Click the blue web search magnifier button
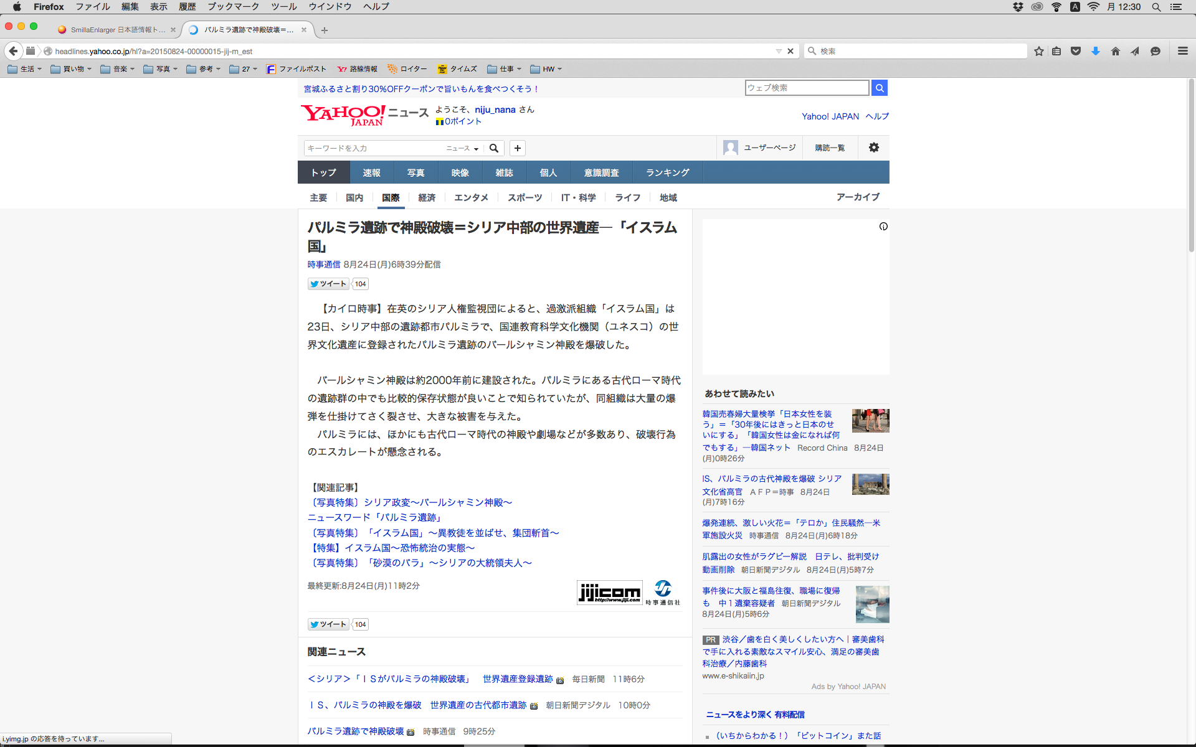Image resolution: width=1196 pixels, height=747 pixels. click(879, 88)
